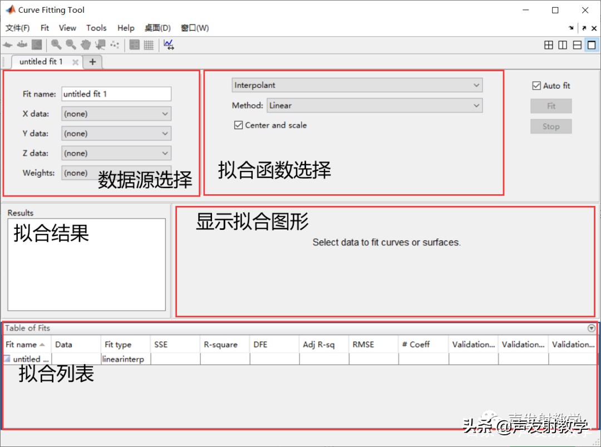Click the Exclude Outliers toolbar icon
The height and width of the screenshot is (447, 601).
coord(115,45)
